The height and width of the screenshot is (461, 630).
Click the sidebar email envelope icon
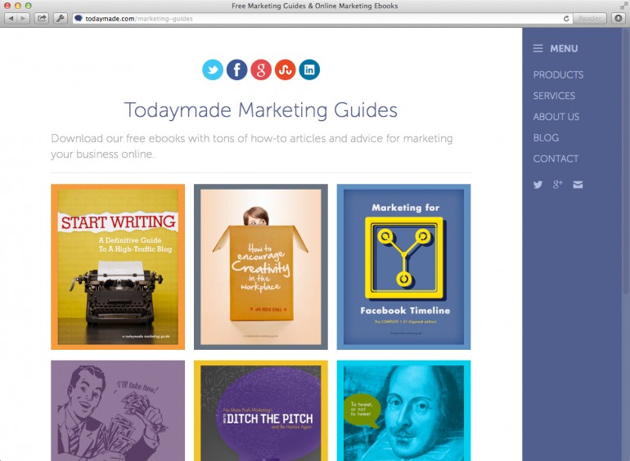pos(578,185)
